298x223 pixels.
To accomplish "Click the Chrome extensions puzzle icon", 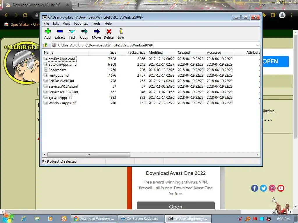I will (x=264, y=15).
